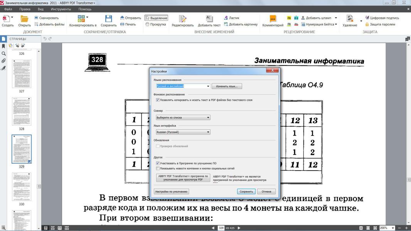
Task: Click Добавить картинку to insert image
Action: pos(241,24)
